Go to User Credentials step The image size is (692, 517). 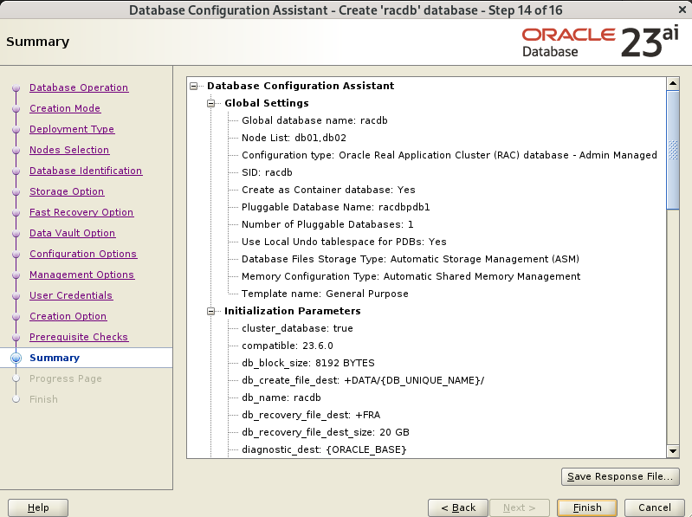71,295
